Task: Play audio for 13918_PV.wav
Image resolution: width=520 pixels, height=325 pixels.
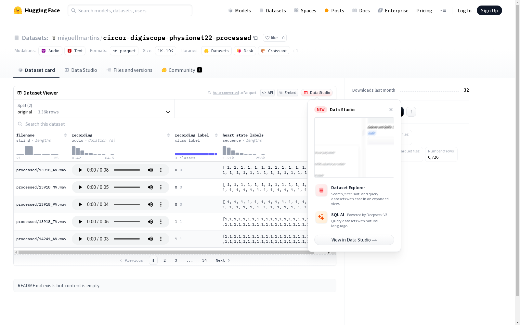Action: click(x=81, y=204)
